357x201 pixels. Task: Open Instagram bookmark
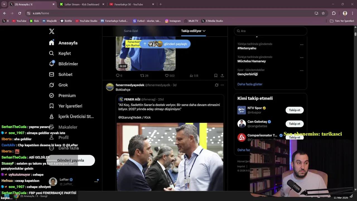(x=173, y=21)
